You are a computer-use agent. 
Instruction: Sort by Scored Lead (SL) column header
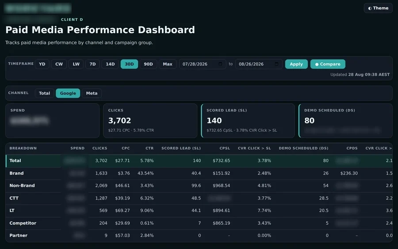point(181,148)
